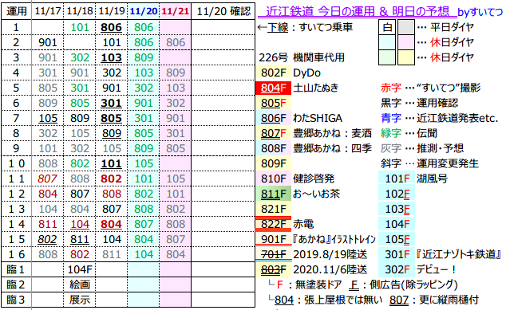The width and height of the screenshot is (506, 310).
Task: Select the 802F DyDo legend cell
Action: 273,73
